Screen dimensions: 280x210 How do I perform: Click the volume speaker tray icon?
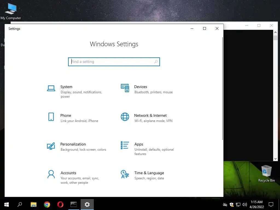tap(245, 205)
